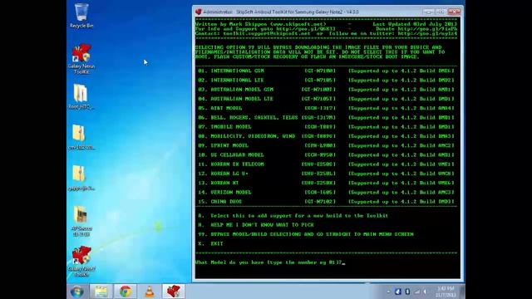Open the Recycle Bin desktop icon
The width and height of the screenshot is (532, 299).
(81, 16)
